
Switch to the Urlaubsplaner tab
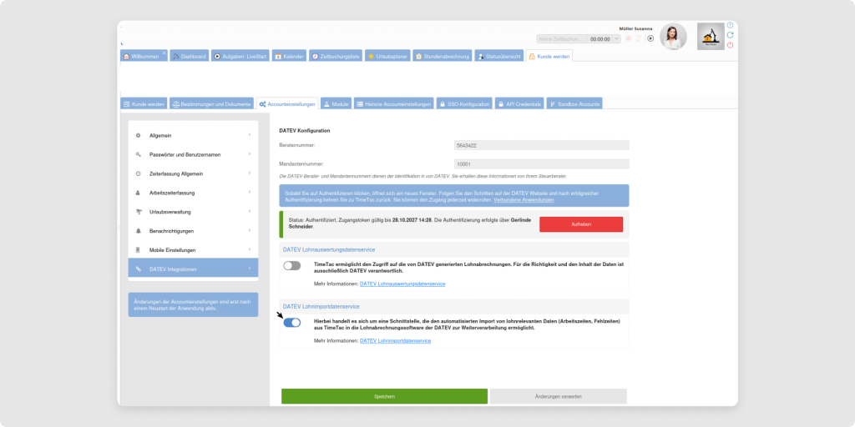tap(387, 56)
